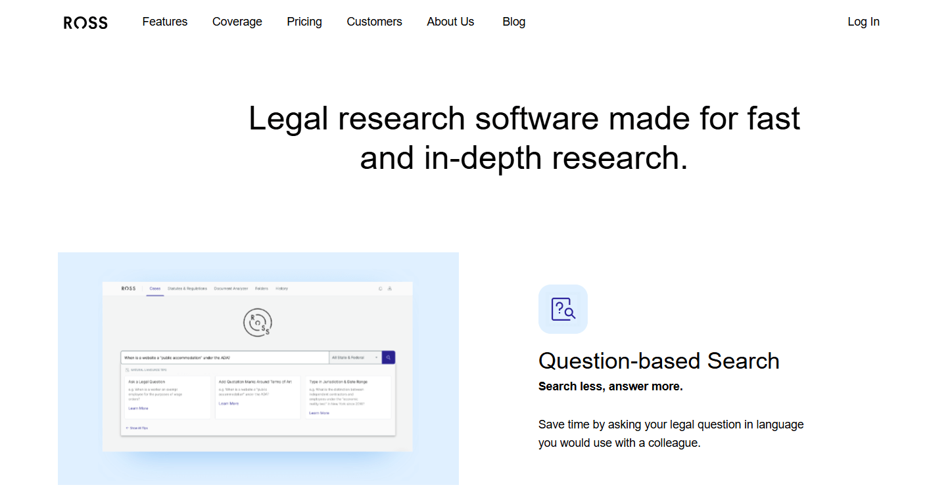Click the Natural Language Tips icon
The image size is (950, 504).
pyautogui.click(x=127, y=370)
